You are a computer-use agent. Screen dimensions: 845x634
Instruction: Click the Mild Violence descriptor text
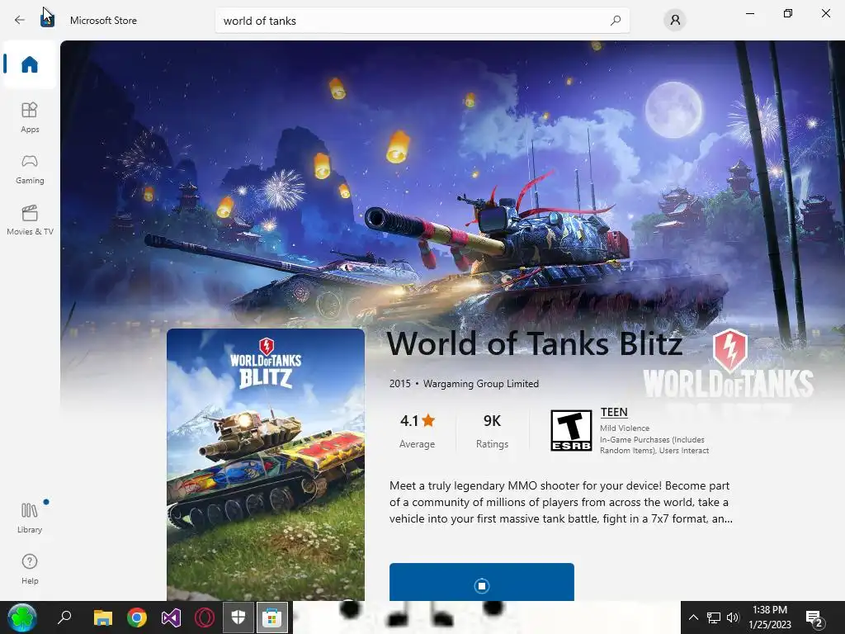(625, 428)
